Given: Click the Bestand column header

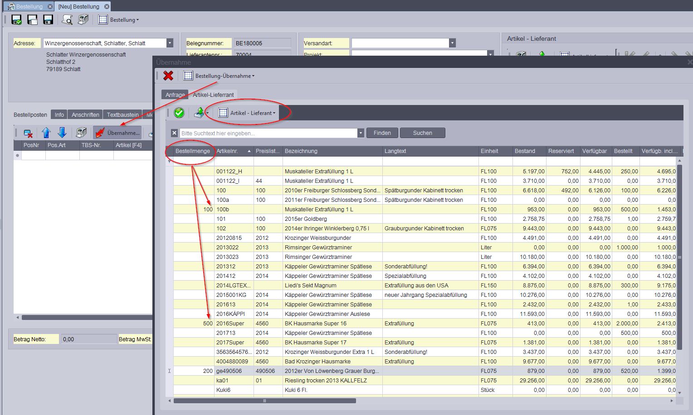Looking at the screenshot, I should (x=529, y=151).
